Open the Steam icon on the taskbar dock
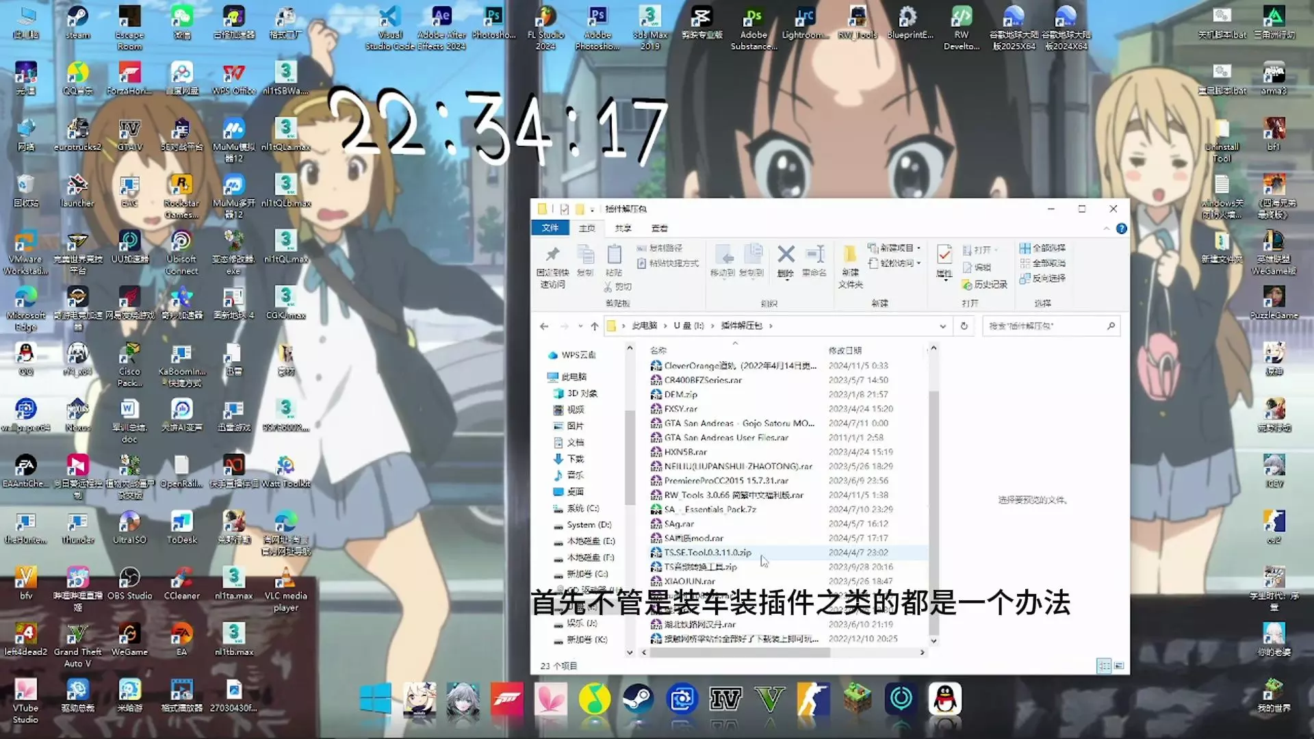Viewport: 1314px width, 739px height. pos(638,699)
